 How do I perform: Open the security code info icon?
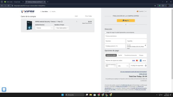(x=146, y=65)
